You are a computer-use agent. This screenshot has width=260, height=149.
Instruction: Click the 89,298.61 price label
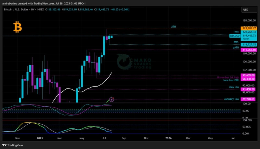pos(249,99)
